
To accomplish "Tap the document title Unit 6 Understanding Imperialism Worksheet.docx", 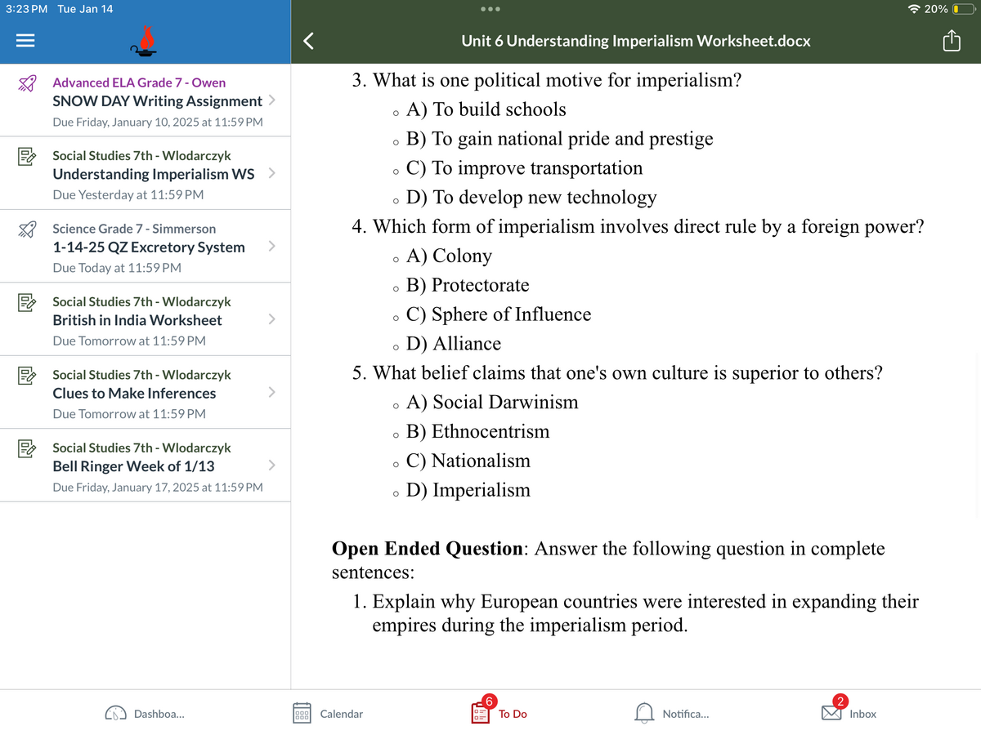I will coord(636,40).
